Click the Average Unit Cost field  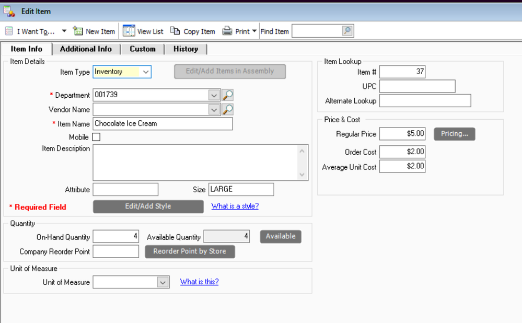coord(402,166)
